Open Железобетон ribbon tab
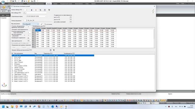Screen dimensions: 195x109 point(79,4)
